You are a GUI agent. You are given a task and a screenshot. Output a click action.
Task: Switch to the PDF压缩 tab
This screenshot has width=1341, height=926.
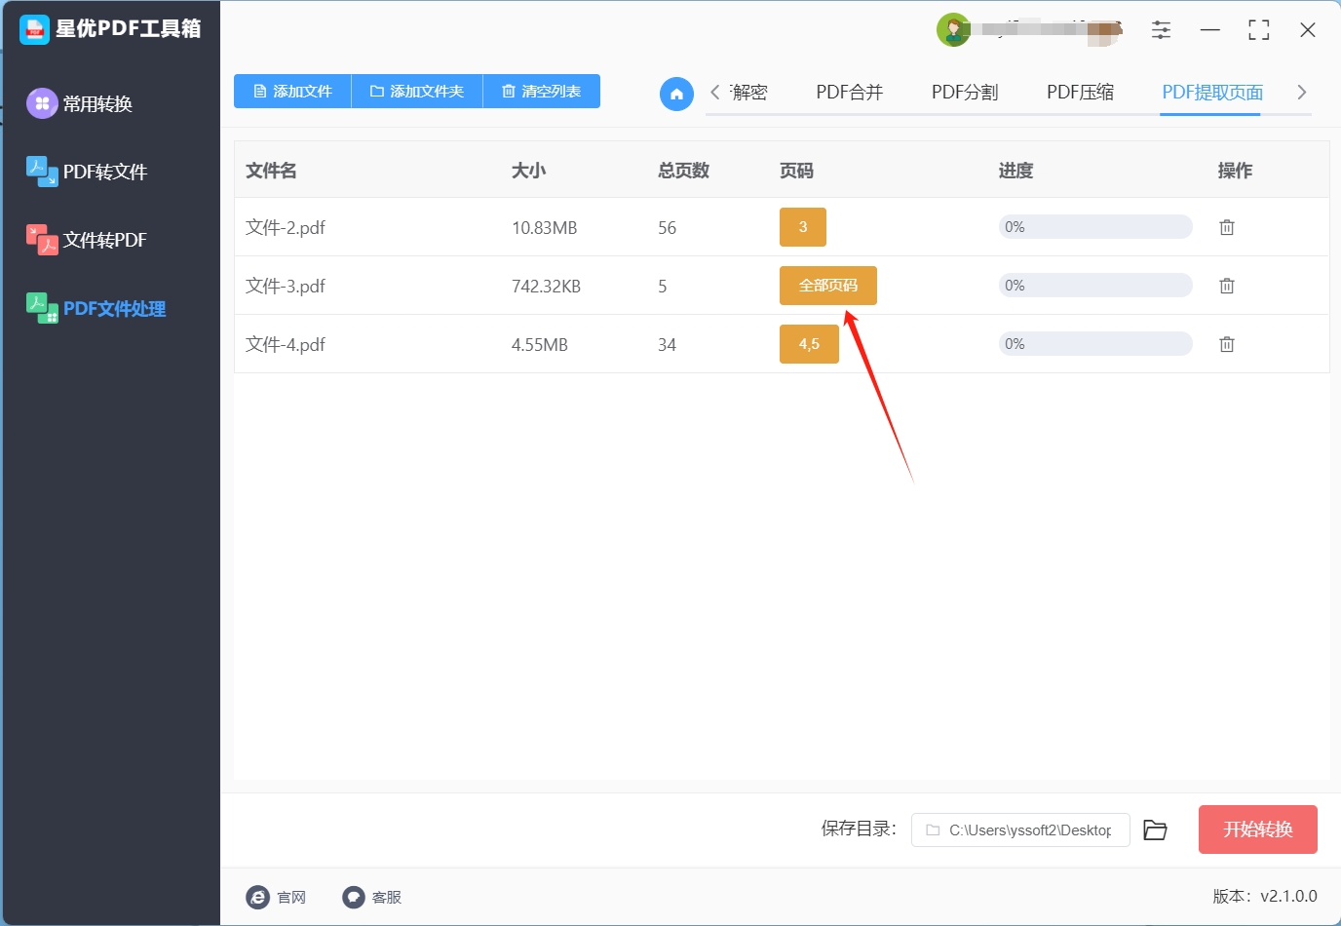point(1080,93)
